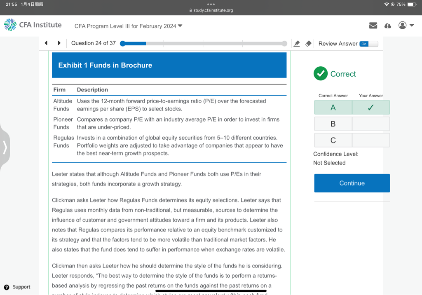Click the Support help icon

[7, 287]
